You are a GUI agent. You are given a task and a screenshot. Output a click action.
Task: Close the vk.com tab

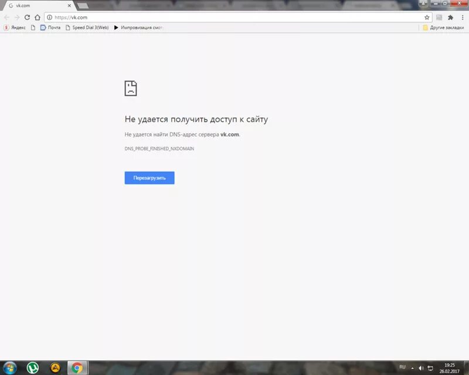click(69, 5)
